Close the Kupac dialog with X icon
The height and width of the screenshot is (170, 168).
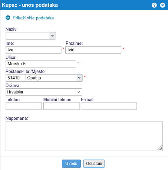click(x=162, y=5)
